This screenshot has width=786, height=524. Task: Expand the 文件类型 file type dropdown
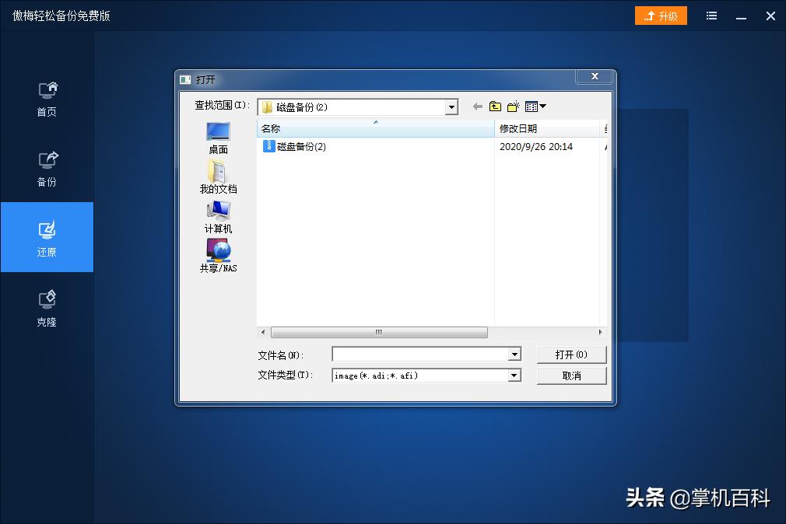[514, 376]
